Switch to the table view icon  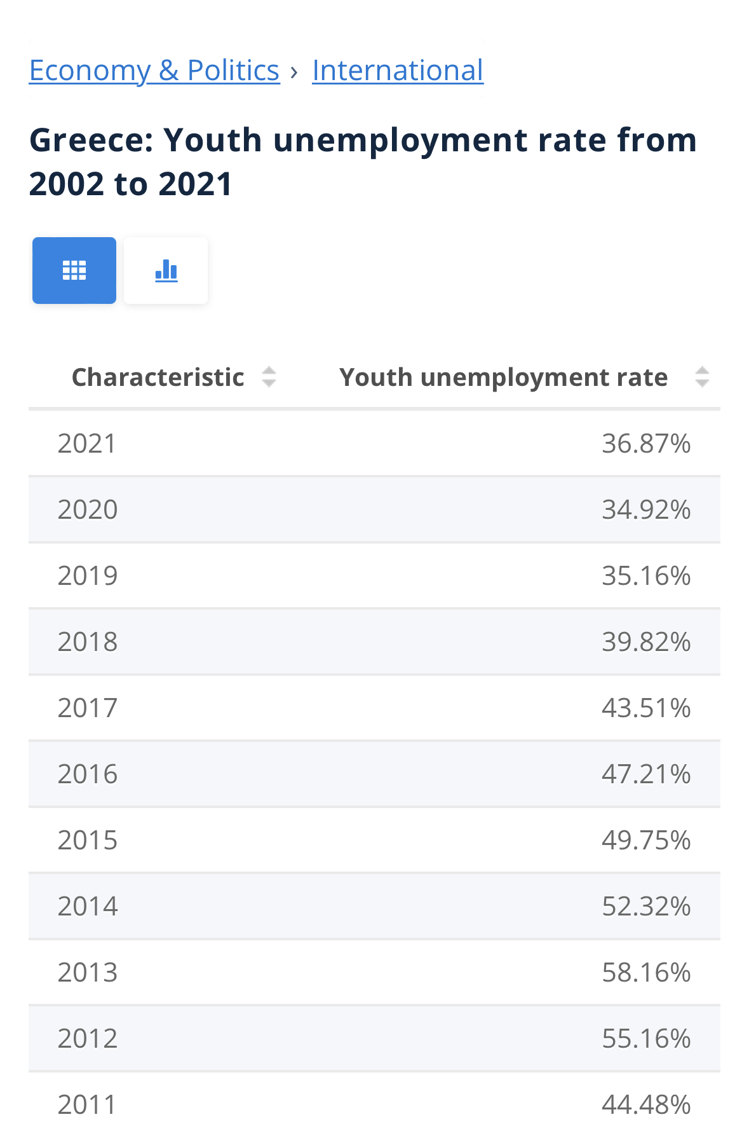click(x=74, y=270)
